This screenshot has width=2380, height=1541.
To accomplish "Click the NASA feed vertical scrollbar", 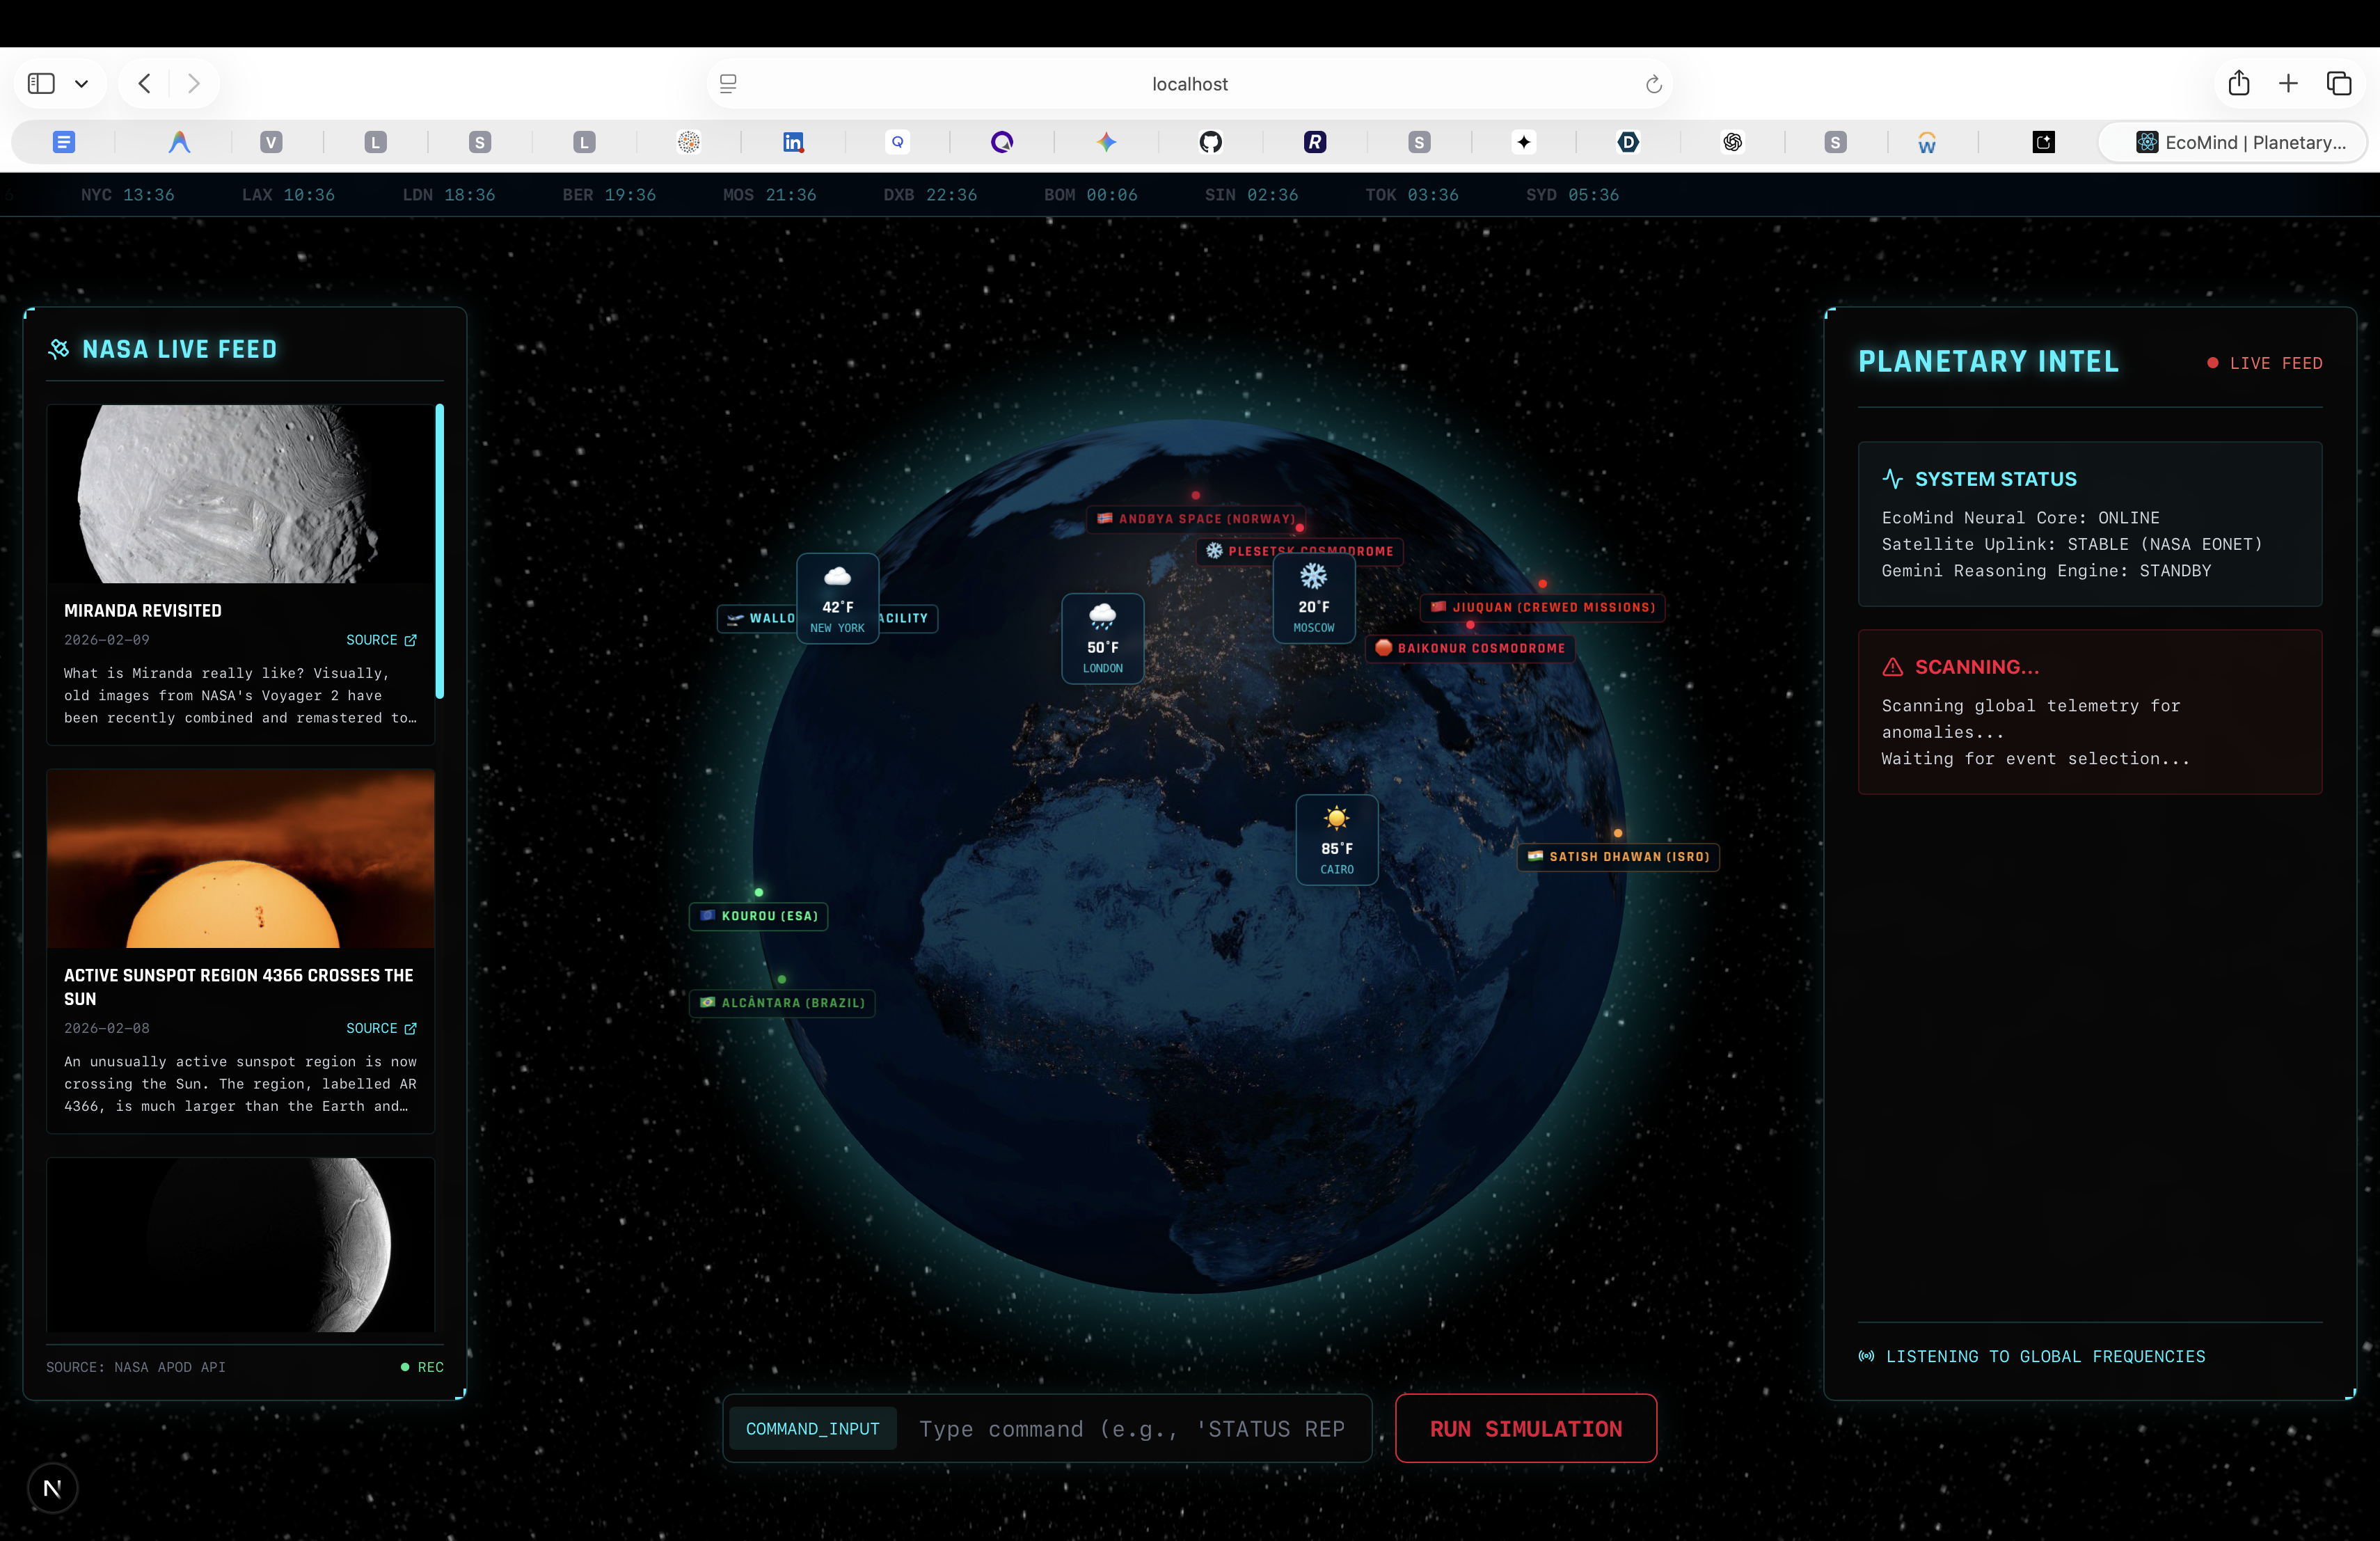I will [x=439, y=551].
